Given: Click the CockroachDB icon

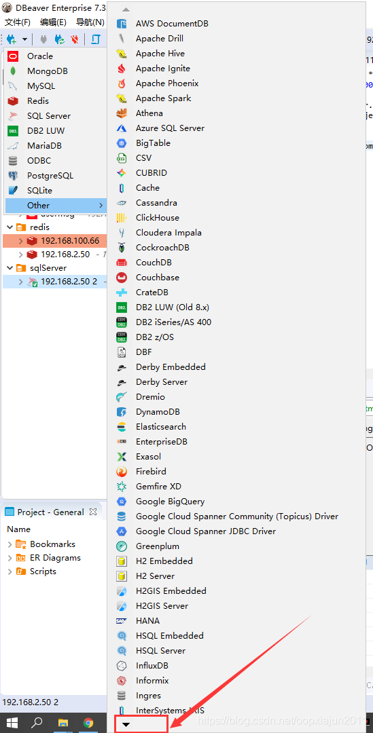Looking at the screenshot, I should click(122, 248).
